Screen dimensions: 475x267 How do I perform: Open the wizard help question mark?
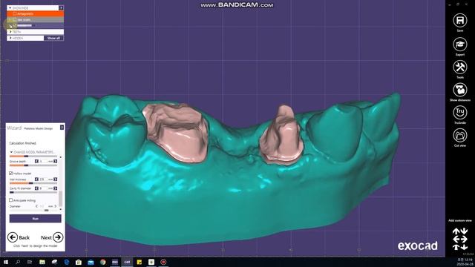pyautogui.click(x=62, y=128)
